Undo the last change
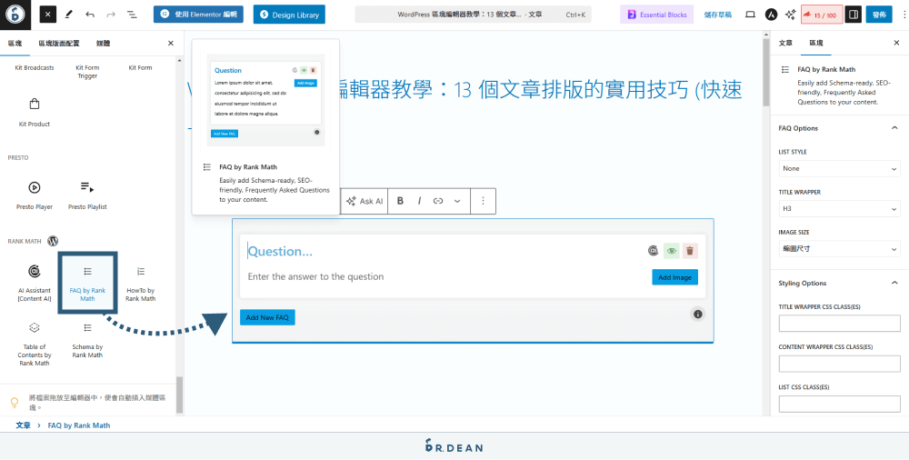 (x=90, y=15)
